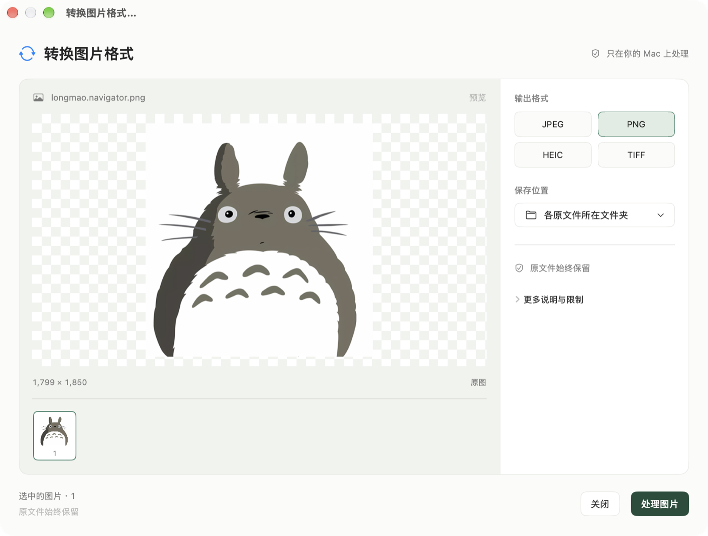The image size is (708, 536).
Task: Click the folder icon in the save location dropdown
Action: (531, 215)
